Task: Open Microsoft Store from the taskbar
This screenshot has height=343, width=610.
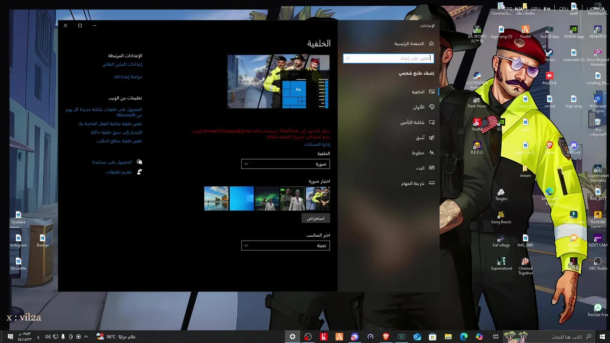Action: [x=433, y=337]
